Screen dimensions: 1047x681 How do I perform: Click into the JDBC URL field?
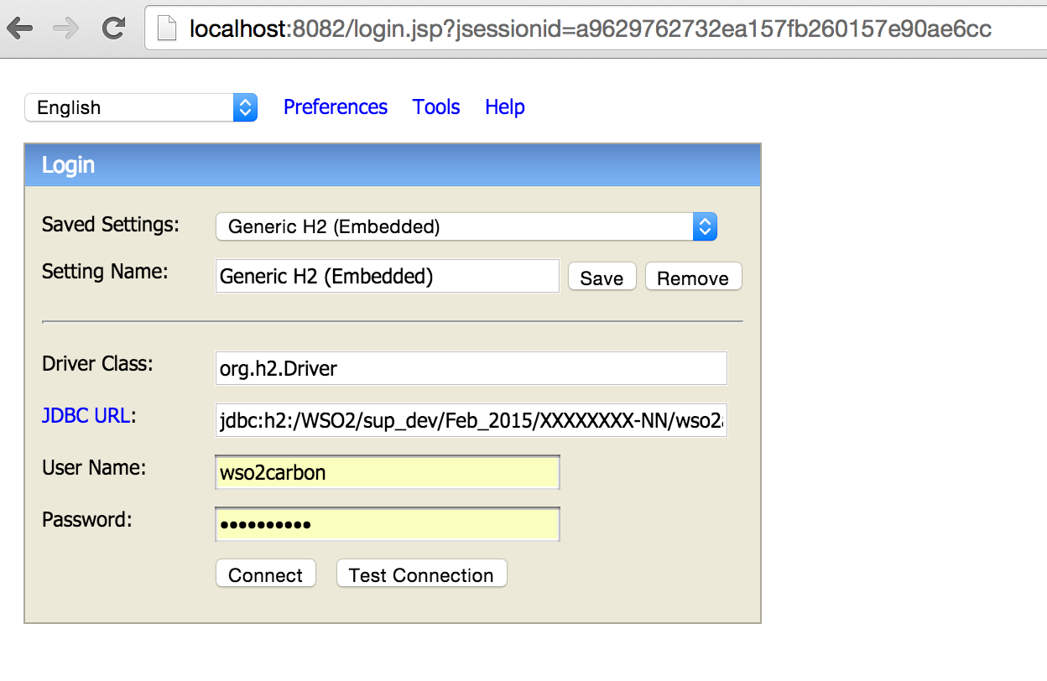471,420
